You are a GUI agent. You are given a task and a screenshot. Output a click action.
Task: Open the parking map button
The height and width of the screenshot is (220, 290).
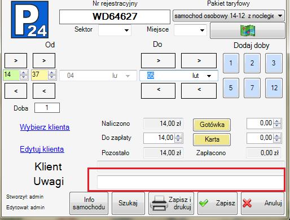tap(248, 30)
